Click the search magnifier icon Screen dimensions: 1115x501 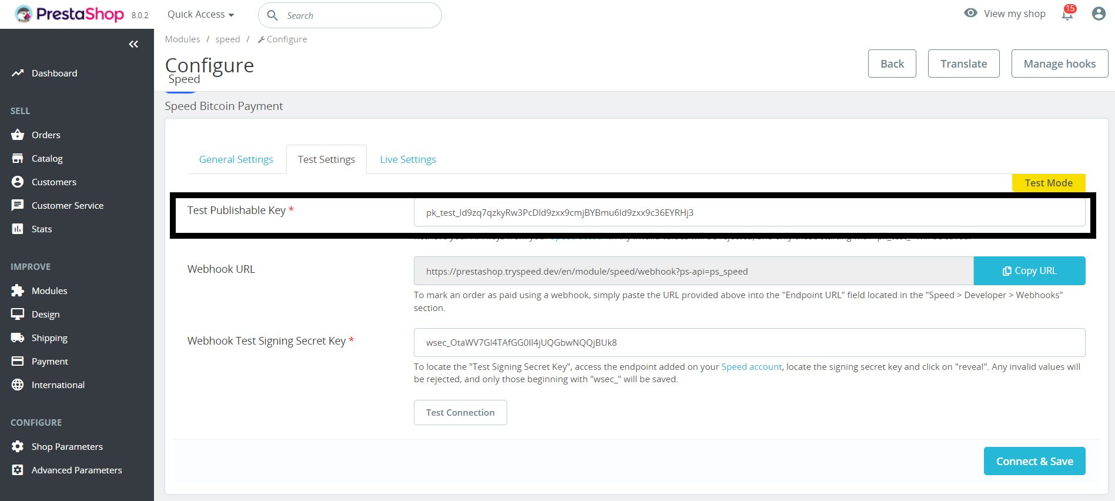pyautogui.click(x=272, y=15)
